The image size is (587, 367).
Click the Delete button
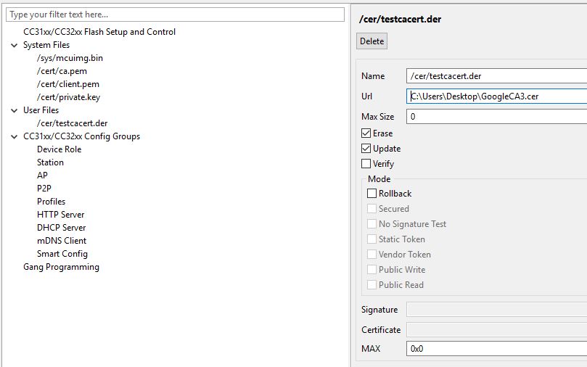[372, 41]
